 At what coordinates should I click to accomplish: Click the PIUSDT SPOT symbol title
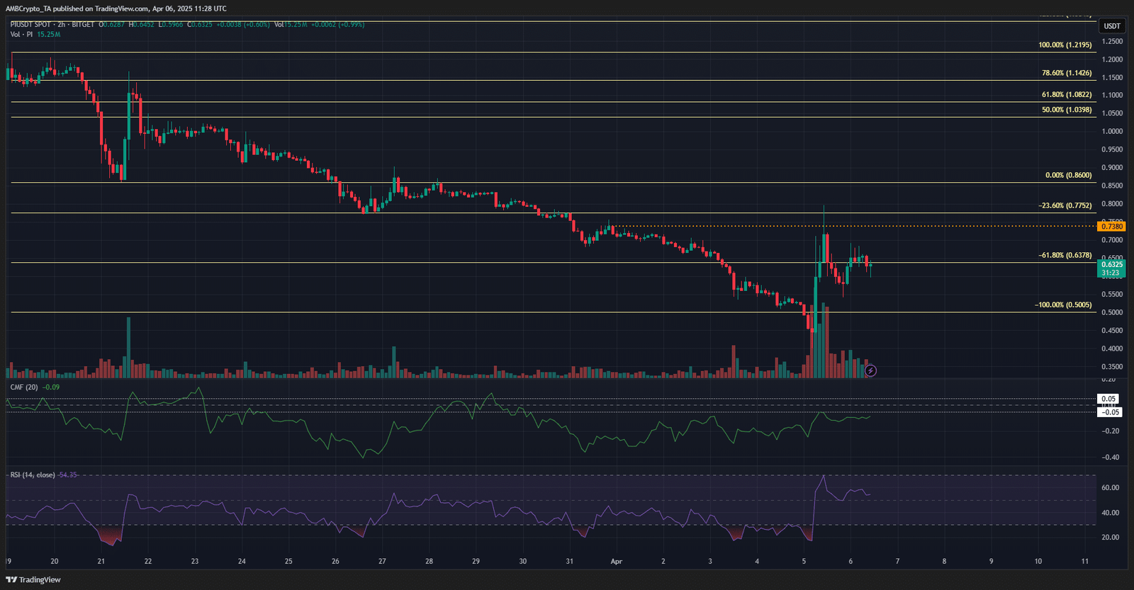coord(30,25)
